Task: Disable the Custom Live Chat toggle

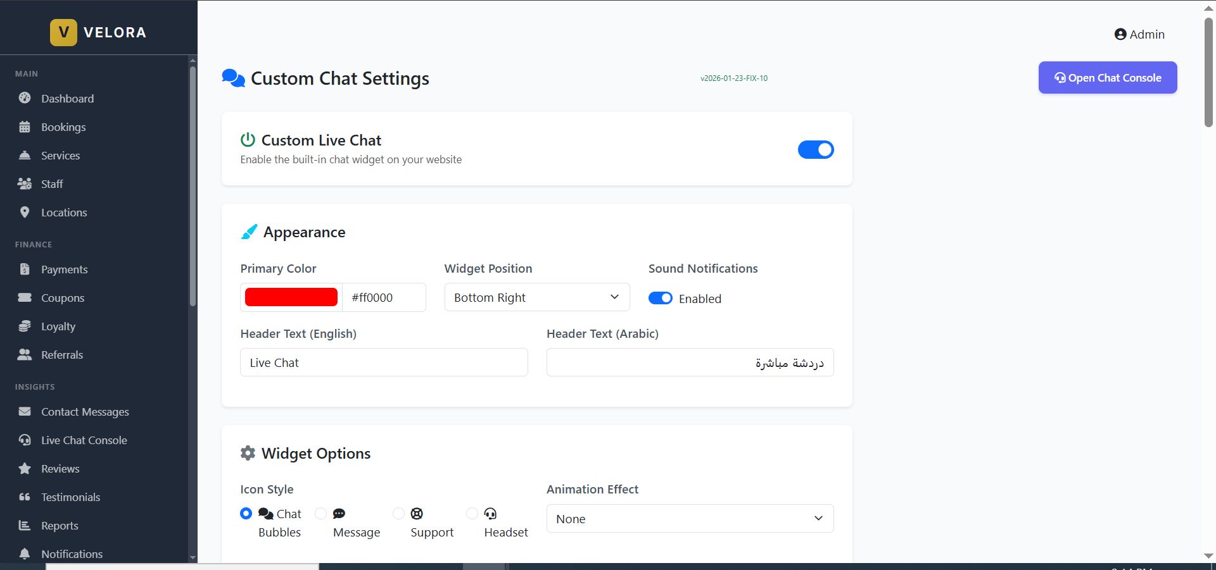Action: [x=816, y=150]
